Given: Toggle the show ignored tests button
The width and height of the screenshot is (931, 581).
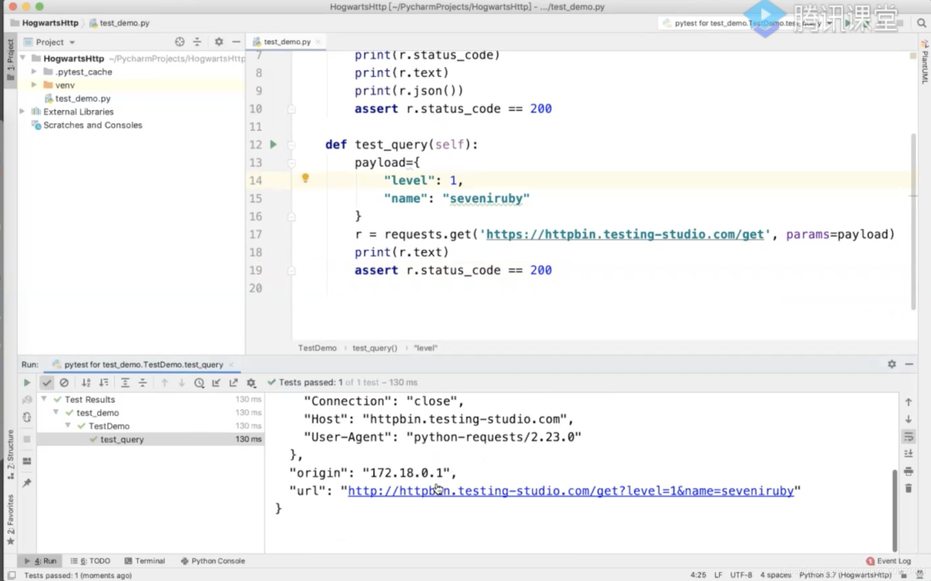Looking at the screenshot, I should [64, 382].
